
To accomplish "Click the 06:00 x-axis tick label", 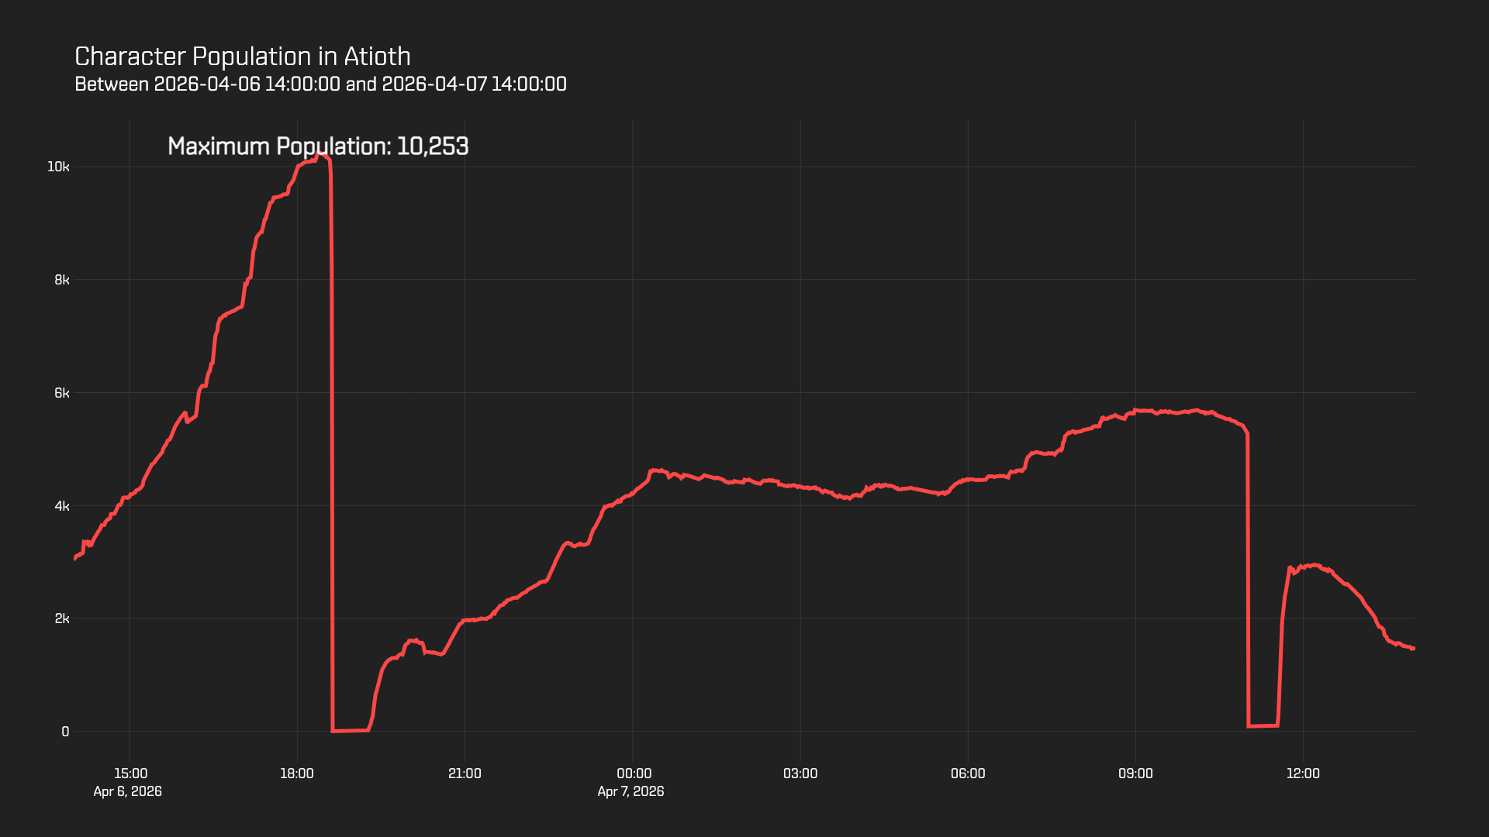I will pyautogui.click(x=968, y=773).
